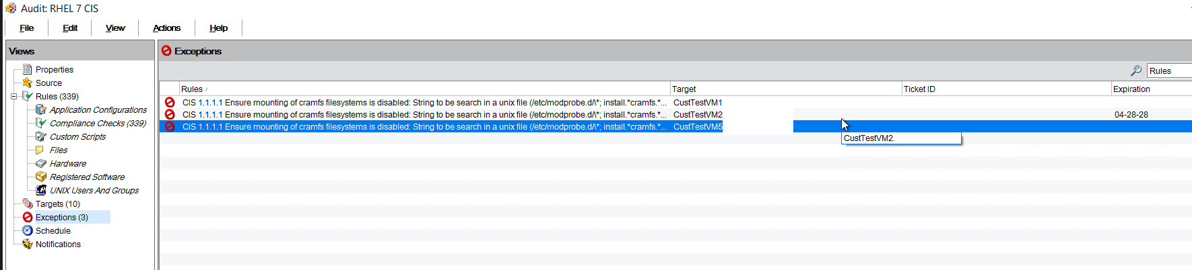Open Hardware view under Rules
The height and width of the screenshot is (270, 1192).
coord(68,163)
